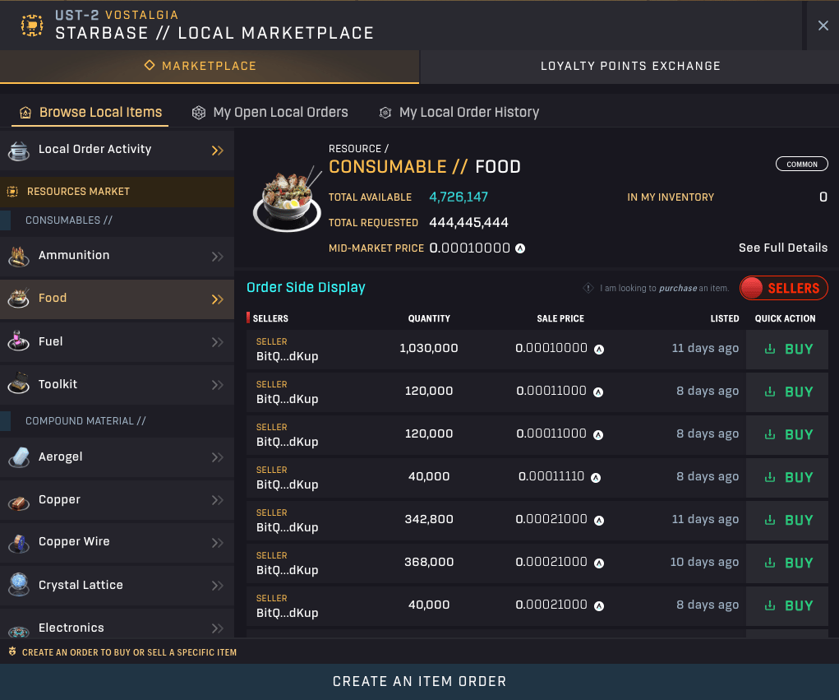Image resolution: width=839 pixels, height=700 pixels.
Task: Click the '10 days ago' listed cell
Action: click(704, 563)
